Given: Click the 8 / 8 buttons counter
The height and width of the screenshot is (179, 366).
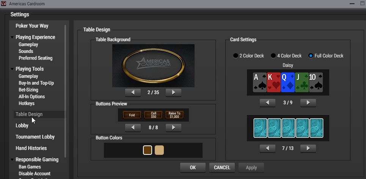Looking at the screenshot, I should (x=153, y=128).
